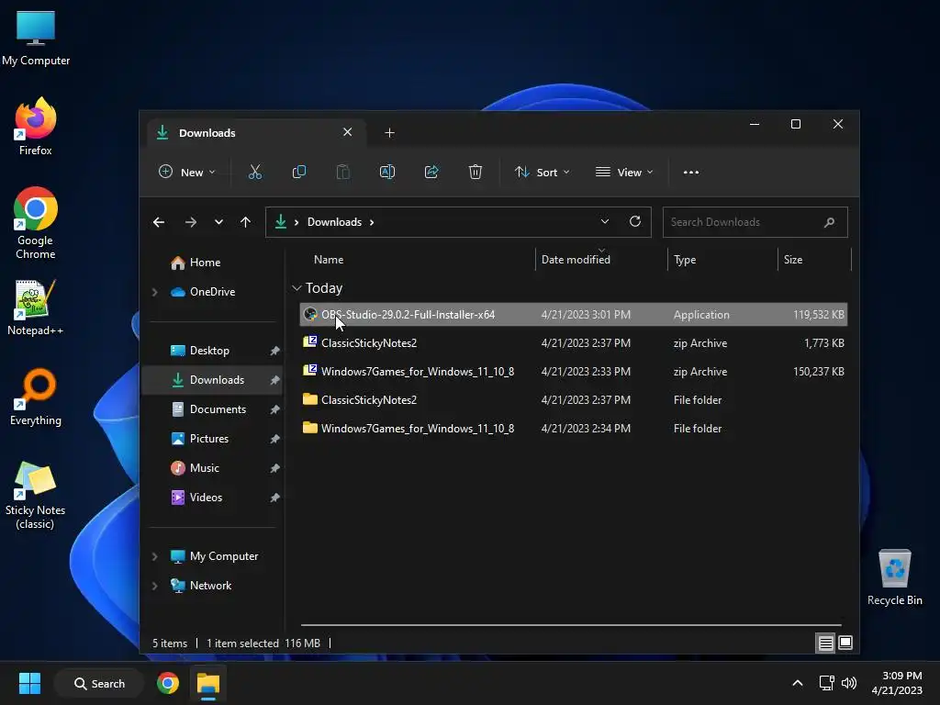940x705 pixels.
Task: Go back with the left arrow
Action: click(x=159, y=222)
